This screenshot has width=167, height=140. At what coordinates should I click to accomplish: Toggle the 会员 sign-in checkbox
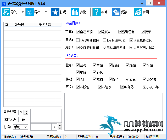point(78,65)
